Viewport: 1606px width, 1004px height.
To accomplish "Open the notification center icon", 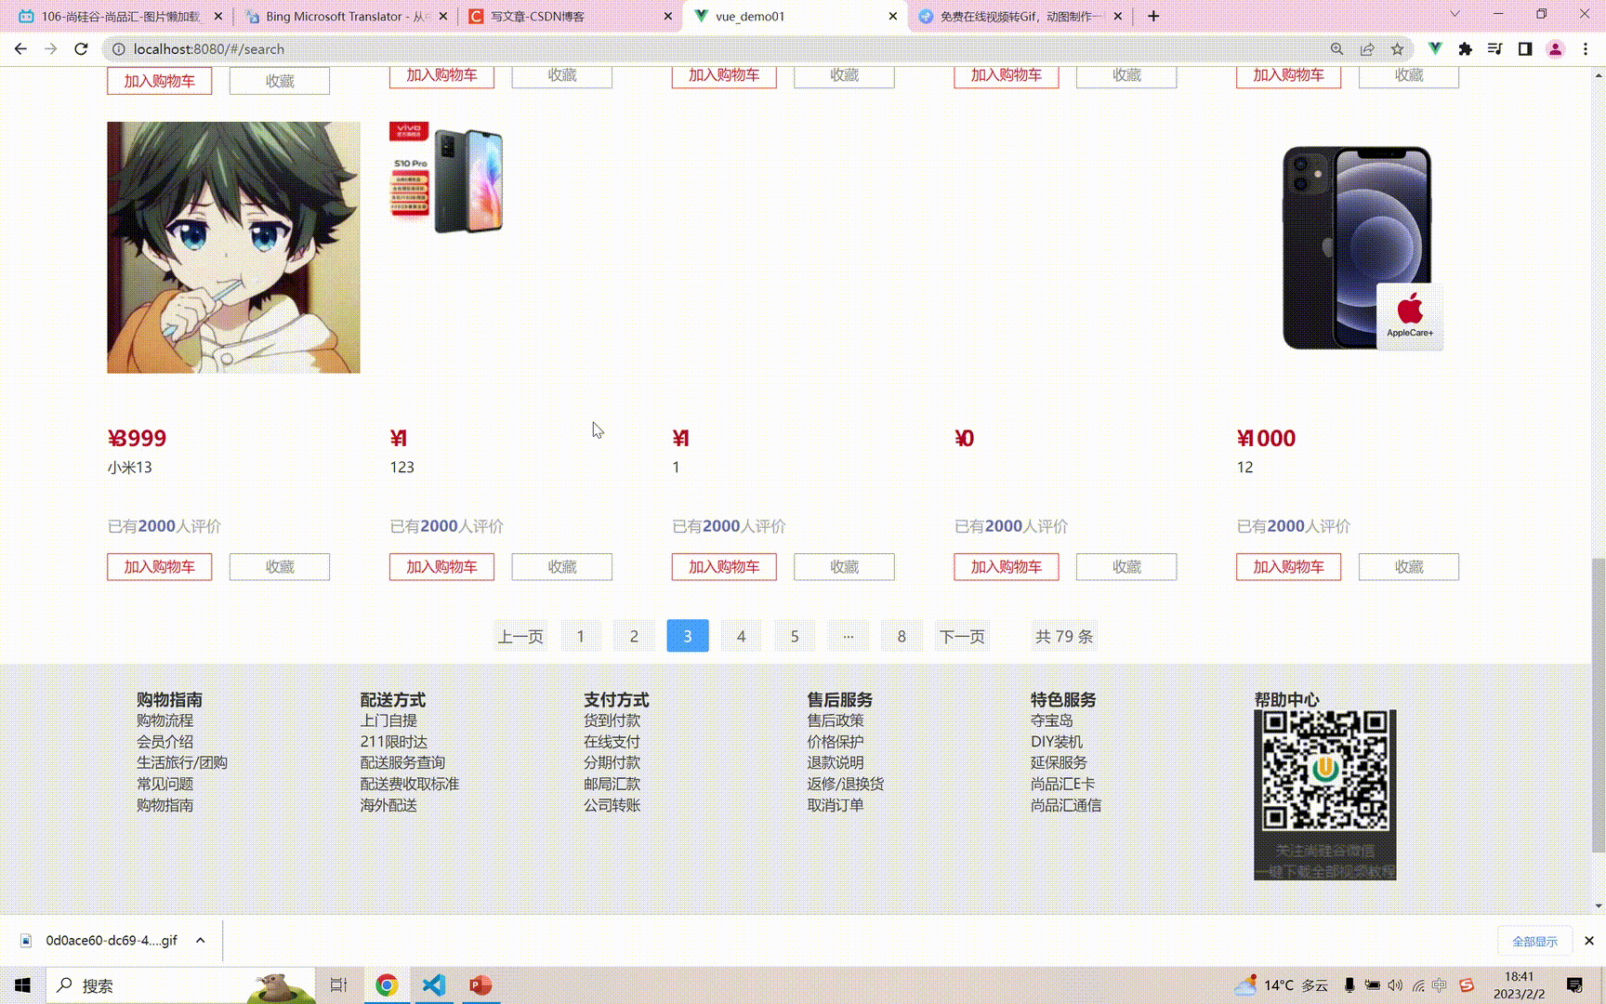I will pos(1574,985).
